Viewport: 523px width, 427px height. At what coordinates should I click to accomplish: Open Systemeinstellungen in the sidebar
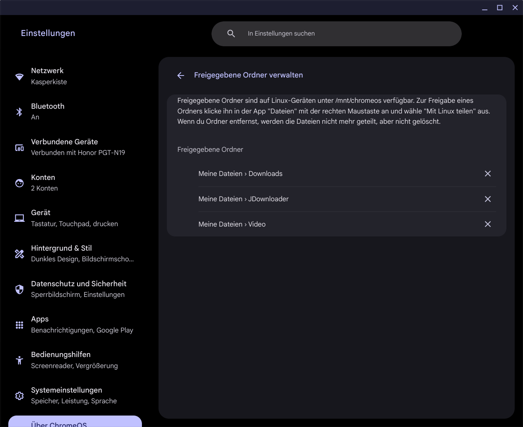tap(74, 395)
